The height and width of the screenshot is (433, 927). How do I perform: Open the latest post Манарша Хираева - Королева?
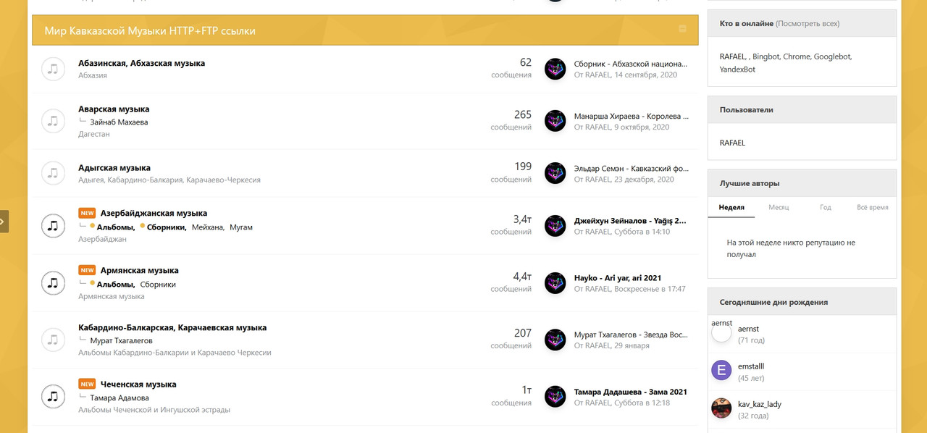tap(631, 116)
